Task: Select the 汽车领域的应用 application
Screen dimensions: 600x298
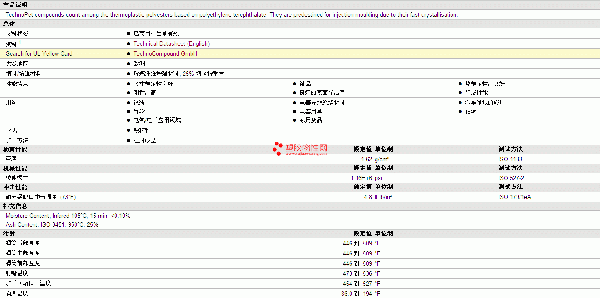Action: click(x=486, y=103)
